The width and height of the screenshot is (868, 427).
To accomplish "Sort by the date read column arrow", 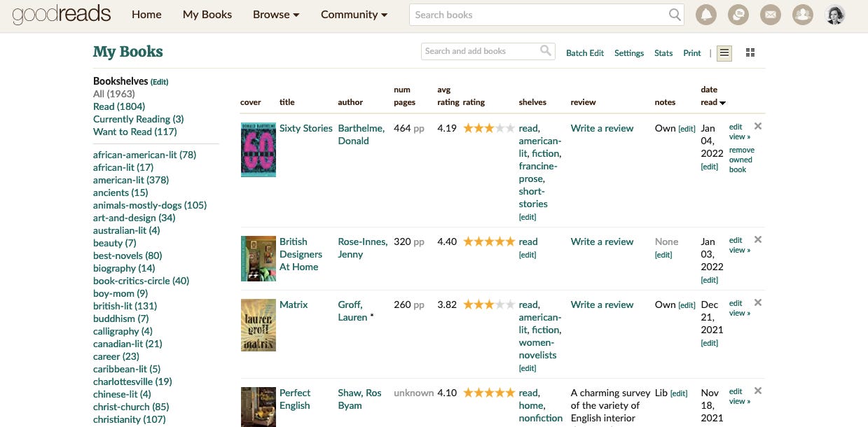I will (722, 103).
